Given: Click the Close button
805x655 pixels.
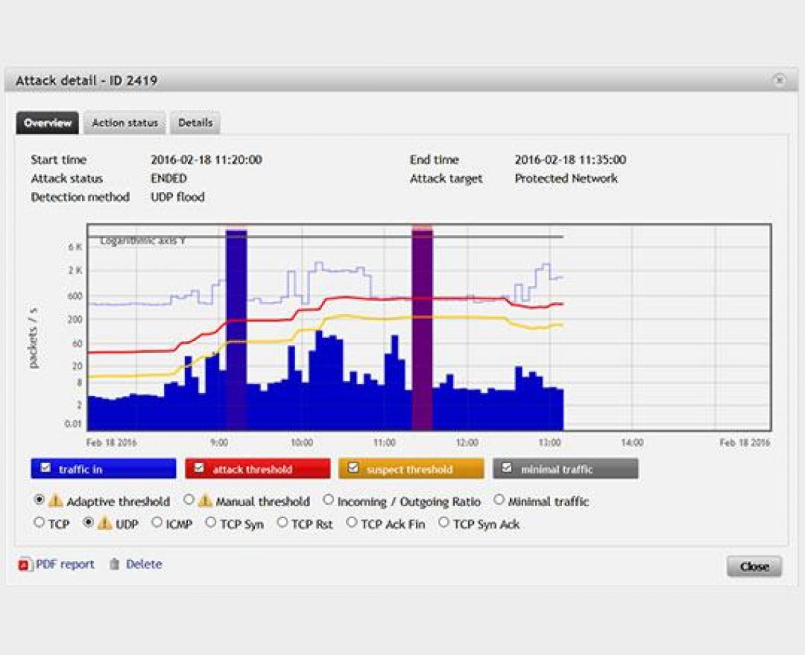Looking at the screenshot, I should [755, 566].
